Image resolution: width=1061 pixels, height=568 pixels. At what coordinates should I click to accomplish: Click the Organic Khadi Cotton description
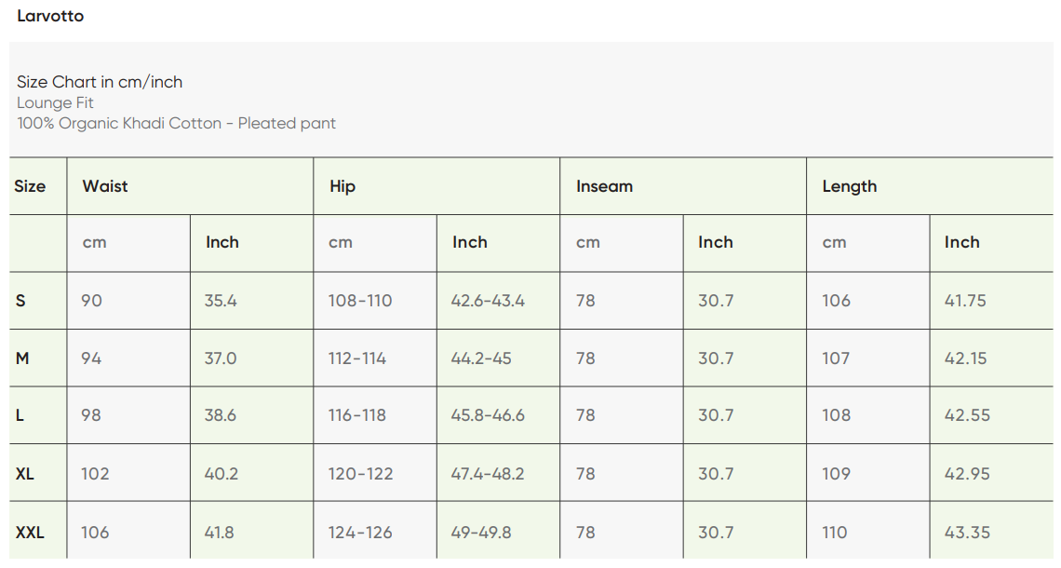[176, 123]
